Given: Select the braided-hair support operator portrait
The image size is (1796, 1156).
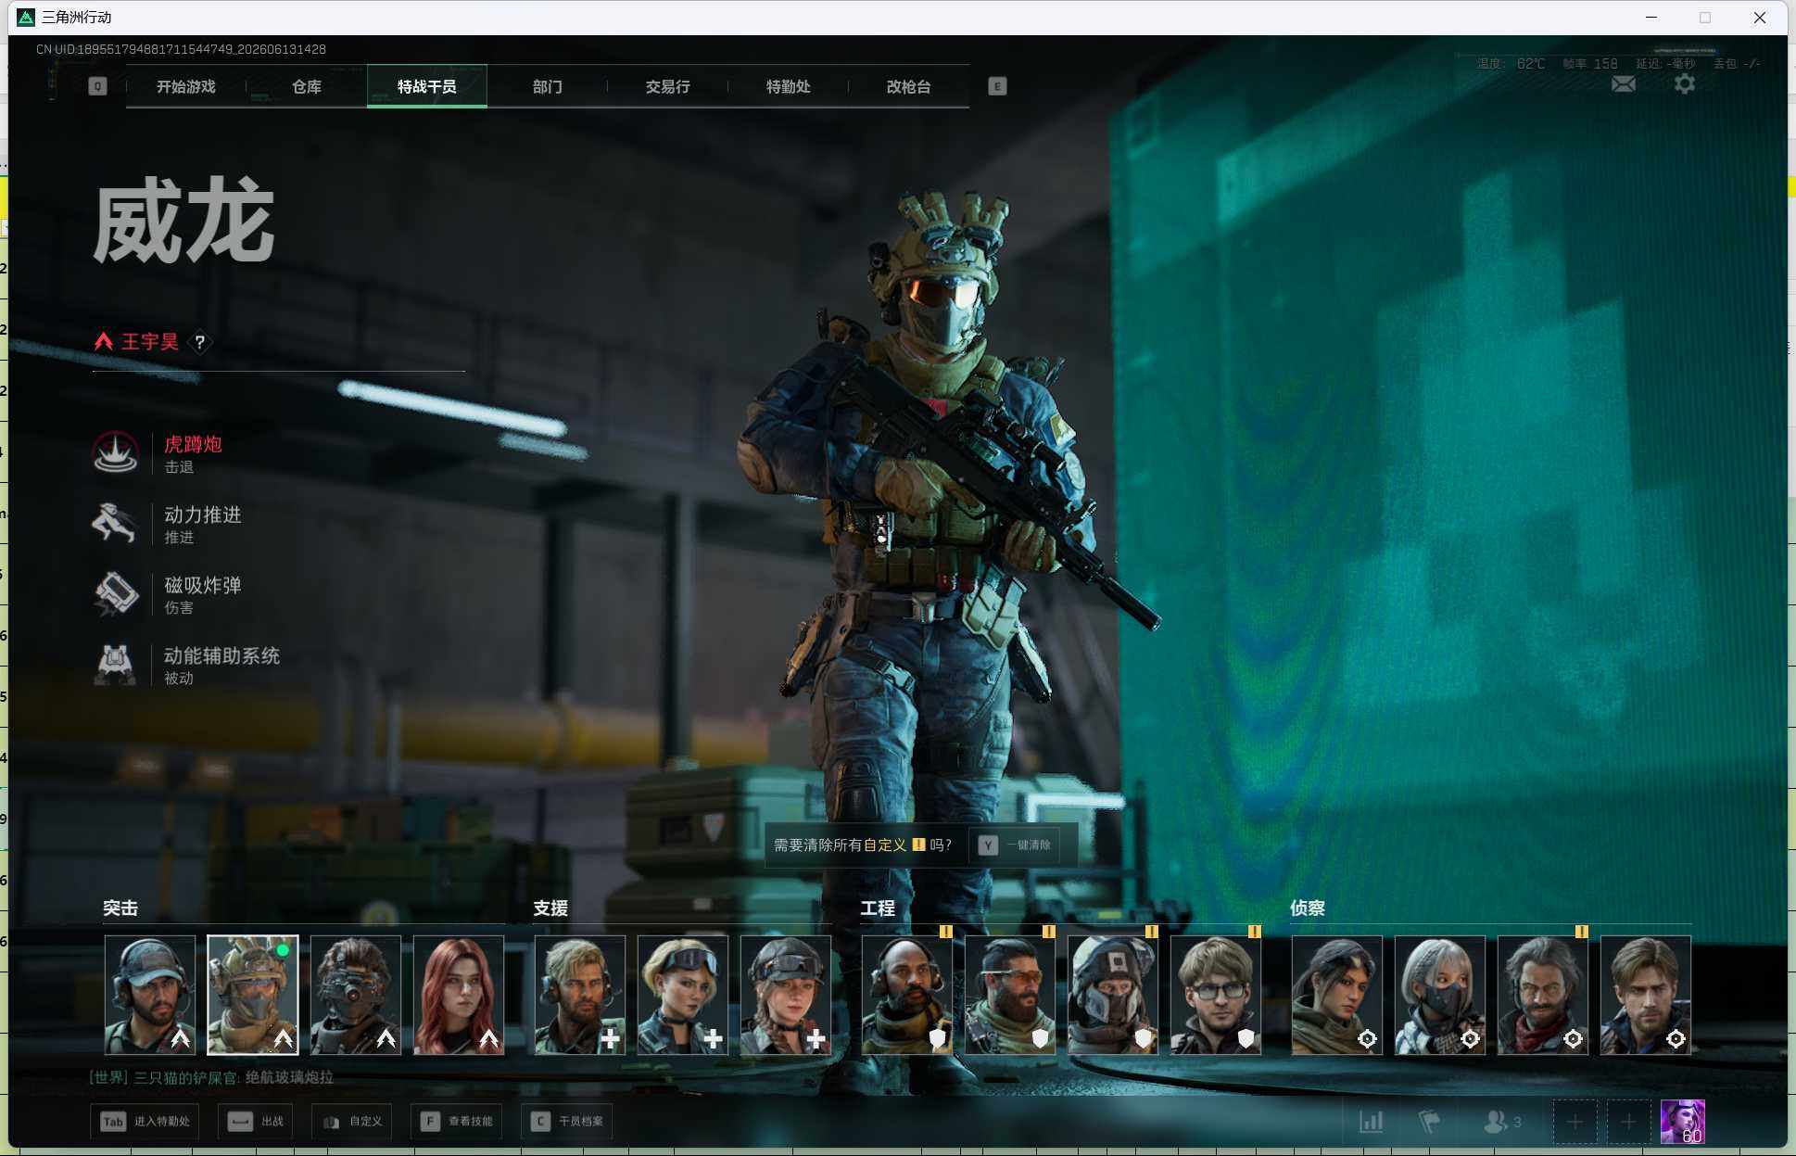Looking at the screenshot, I should (786, 995).
